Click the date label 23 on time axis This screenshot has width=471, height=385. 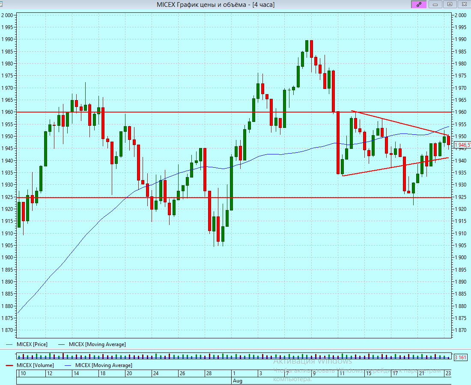coord(448,373)
